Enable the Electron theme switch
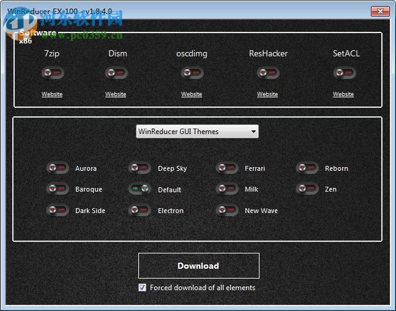396x311 pixels. point(140,210)
